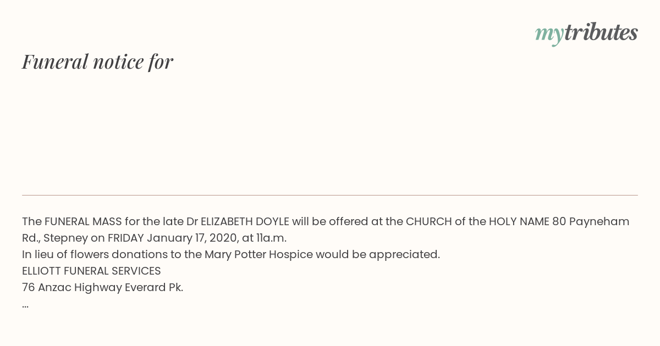Click ELLIOTT FUNERAL SERVICES text

point(91,271)
